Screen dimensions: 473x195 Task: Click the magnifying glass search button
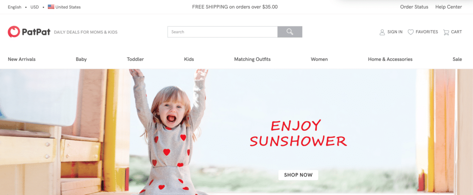(290, 32)
